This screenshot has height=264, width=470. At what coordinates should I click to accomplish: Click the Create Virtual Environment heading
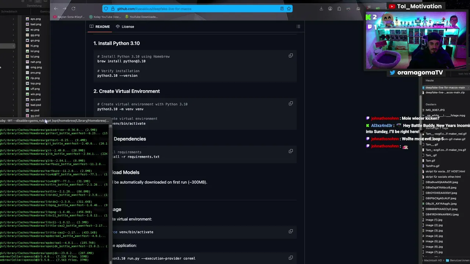click(126, 91)
